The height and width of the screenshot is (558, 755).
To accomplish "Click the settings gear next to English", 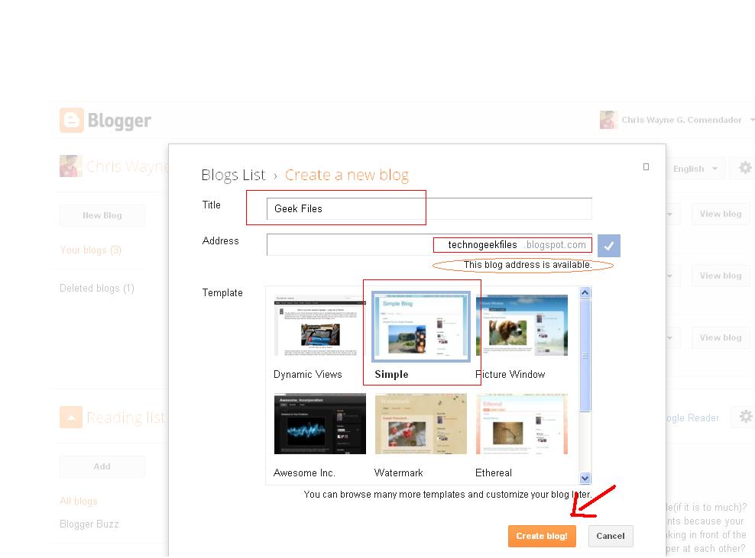I will coord(745,168).
